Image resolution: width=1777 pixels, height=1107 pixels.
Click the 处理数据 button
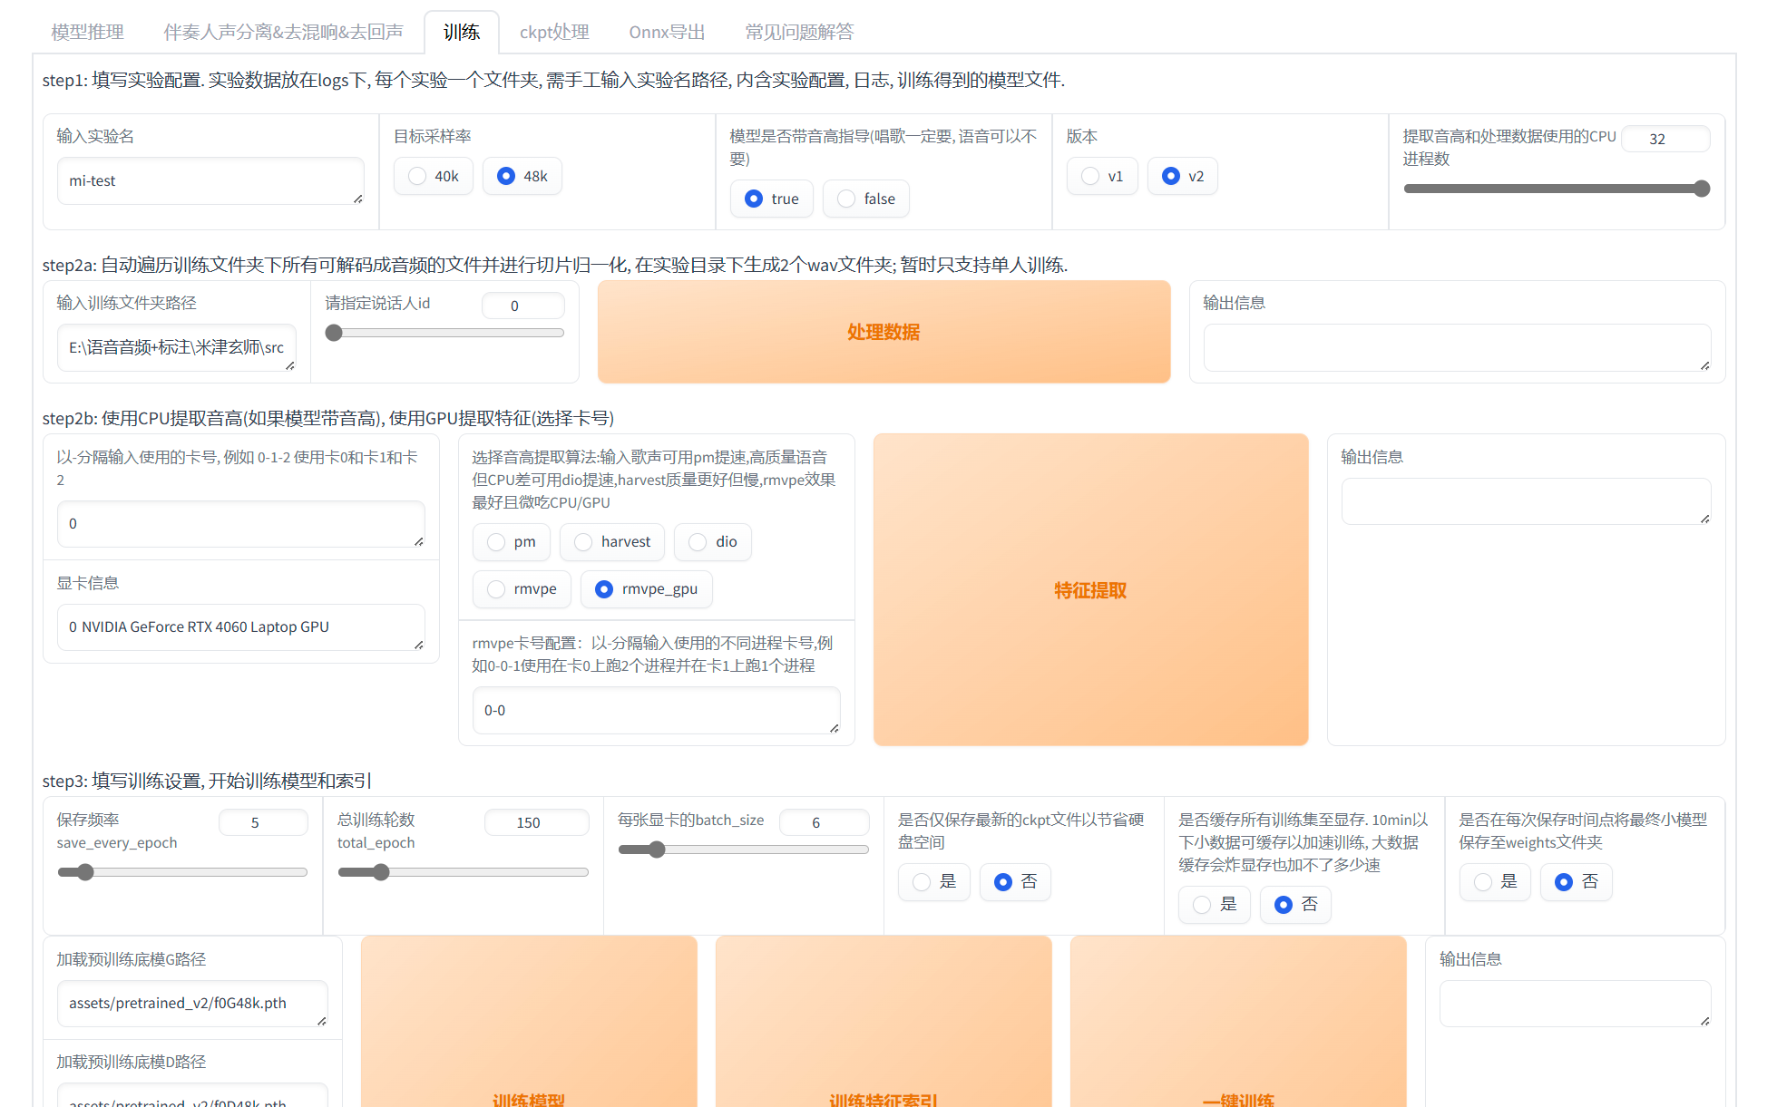884,332
